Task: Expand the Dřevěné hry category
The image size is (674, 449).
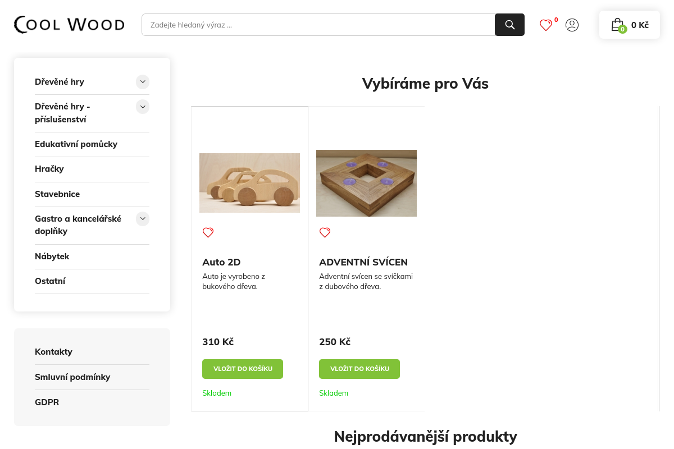Action: pos(143,82)
